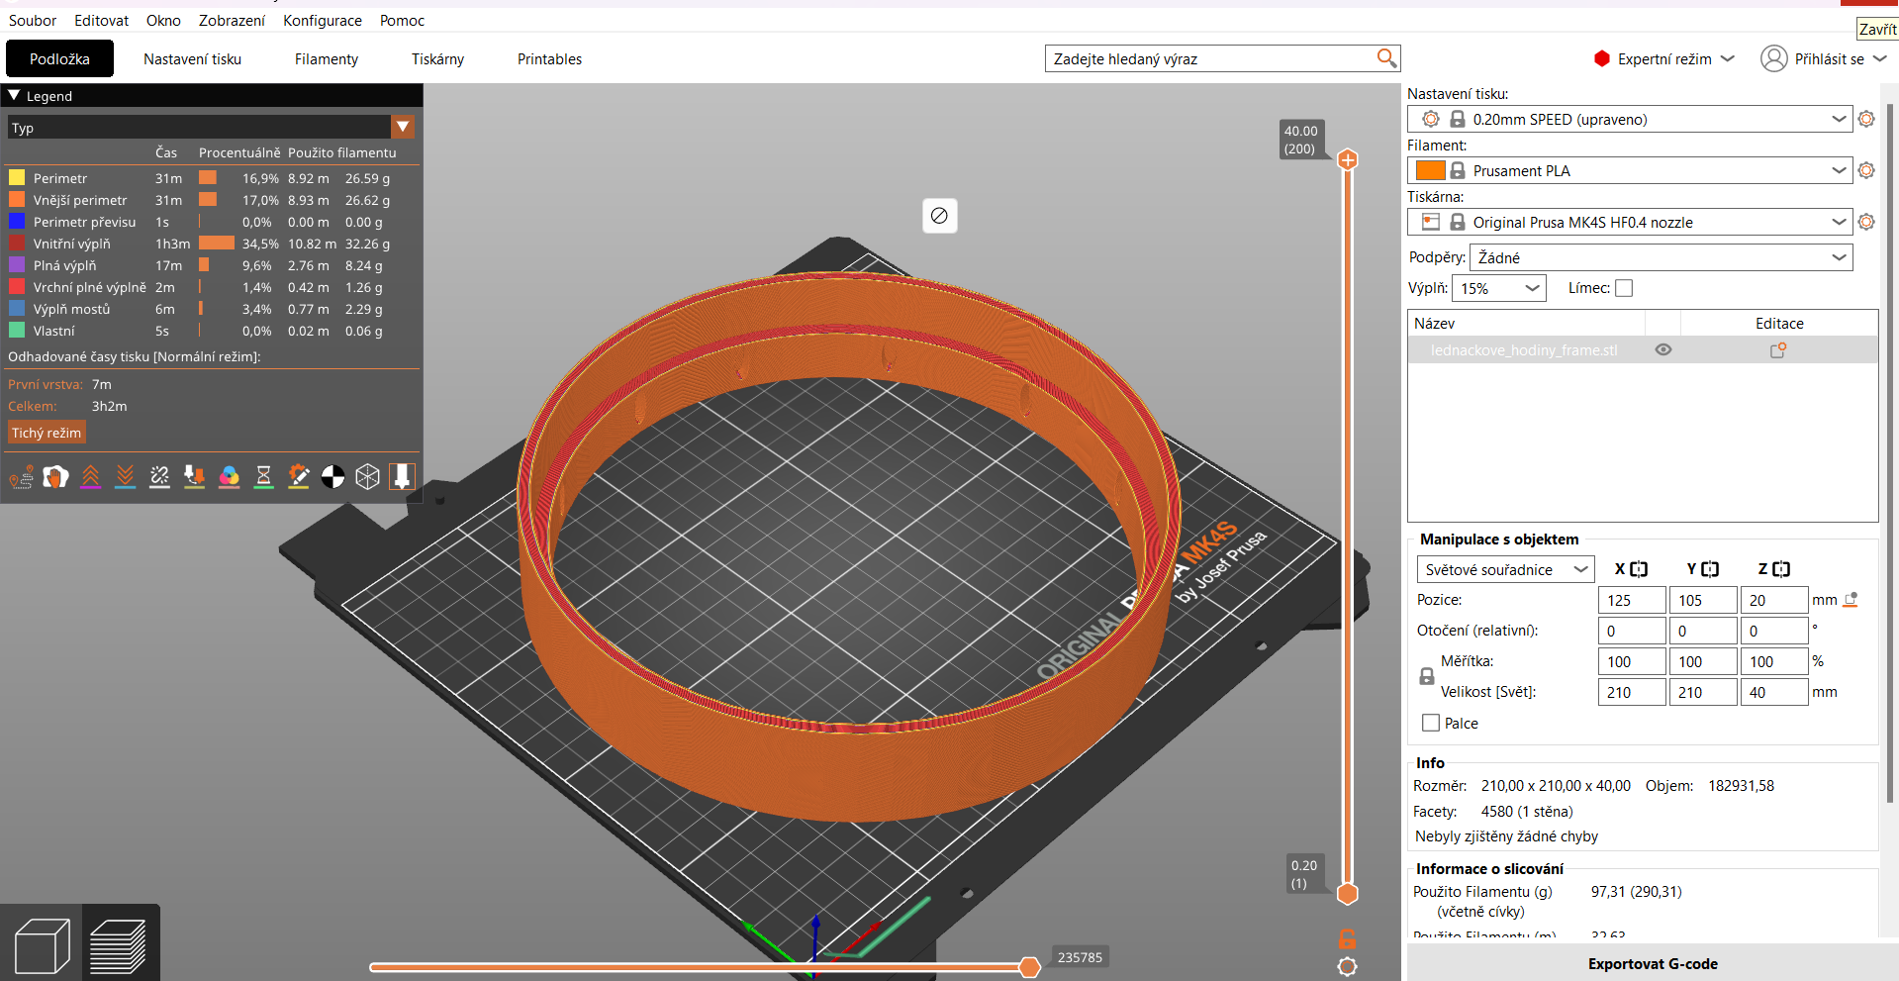
Task: Toggle center of gravity marker icon
Action: [332, 477]
